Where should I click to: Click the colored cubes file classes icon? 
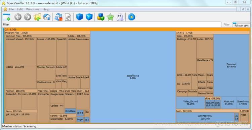tap(100, 17)
